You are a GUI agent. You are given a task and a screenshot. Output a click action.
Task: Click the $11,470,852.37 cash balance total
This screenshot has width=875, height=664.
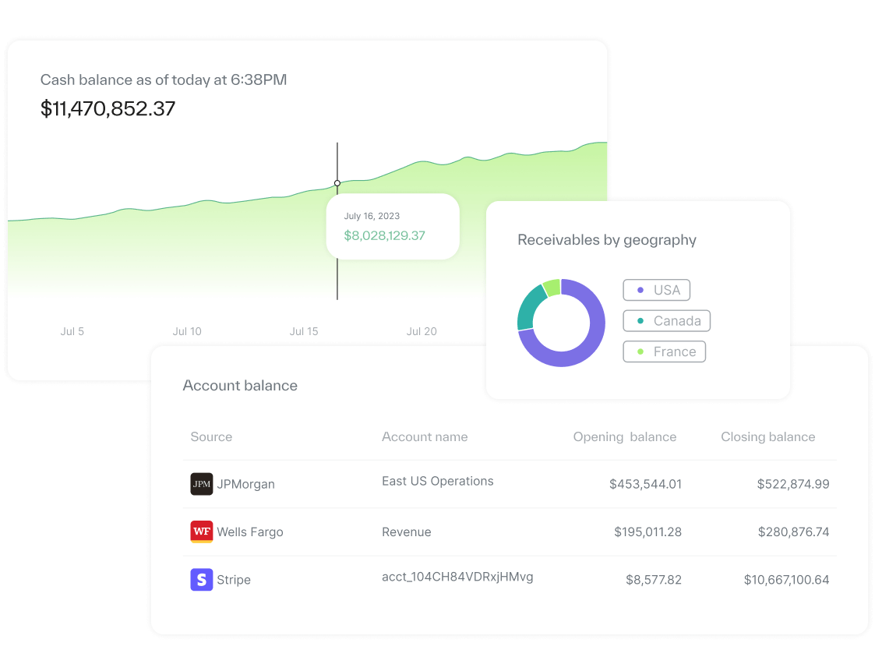point(108,108)
